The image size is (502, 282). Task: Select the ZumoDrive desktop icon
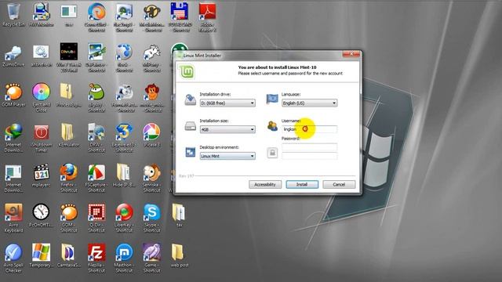pyautogui.click(x=13, y=56)
